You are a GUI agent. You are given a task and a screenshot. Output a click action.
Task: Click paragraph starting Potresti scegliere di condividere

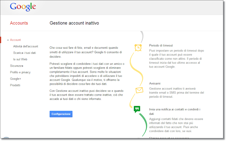(87, 74)
